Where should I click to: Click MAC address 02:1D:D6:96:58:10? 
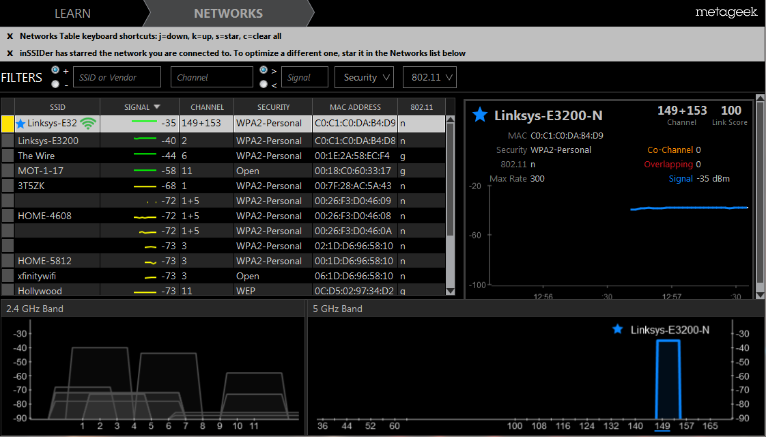click(x=354, y=246)
